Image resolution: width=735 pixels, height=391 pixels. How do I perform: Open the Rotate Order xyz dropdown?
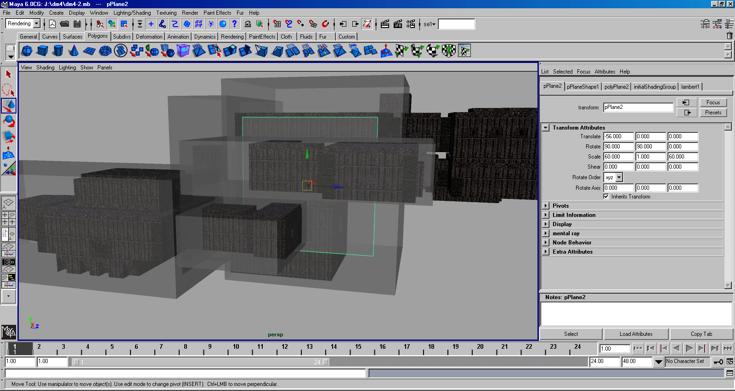coord(619,177)
